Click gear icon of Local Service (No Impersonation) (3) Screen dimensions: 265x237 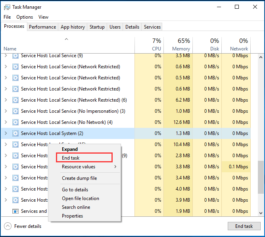pyautogui.click(x=15, y=111)
